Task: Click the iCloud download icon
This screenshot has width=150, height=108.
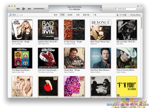Action: [22, 15]
